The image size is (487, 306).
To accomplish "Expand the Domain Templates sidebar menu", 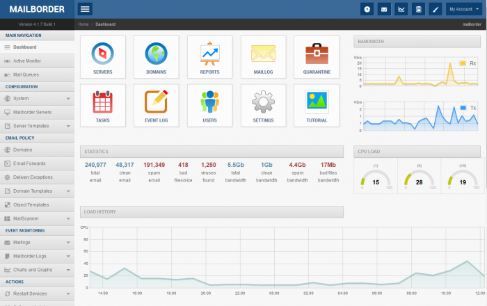I will [37, 191].
